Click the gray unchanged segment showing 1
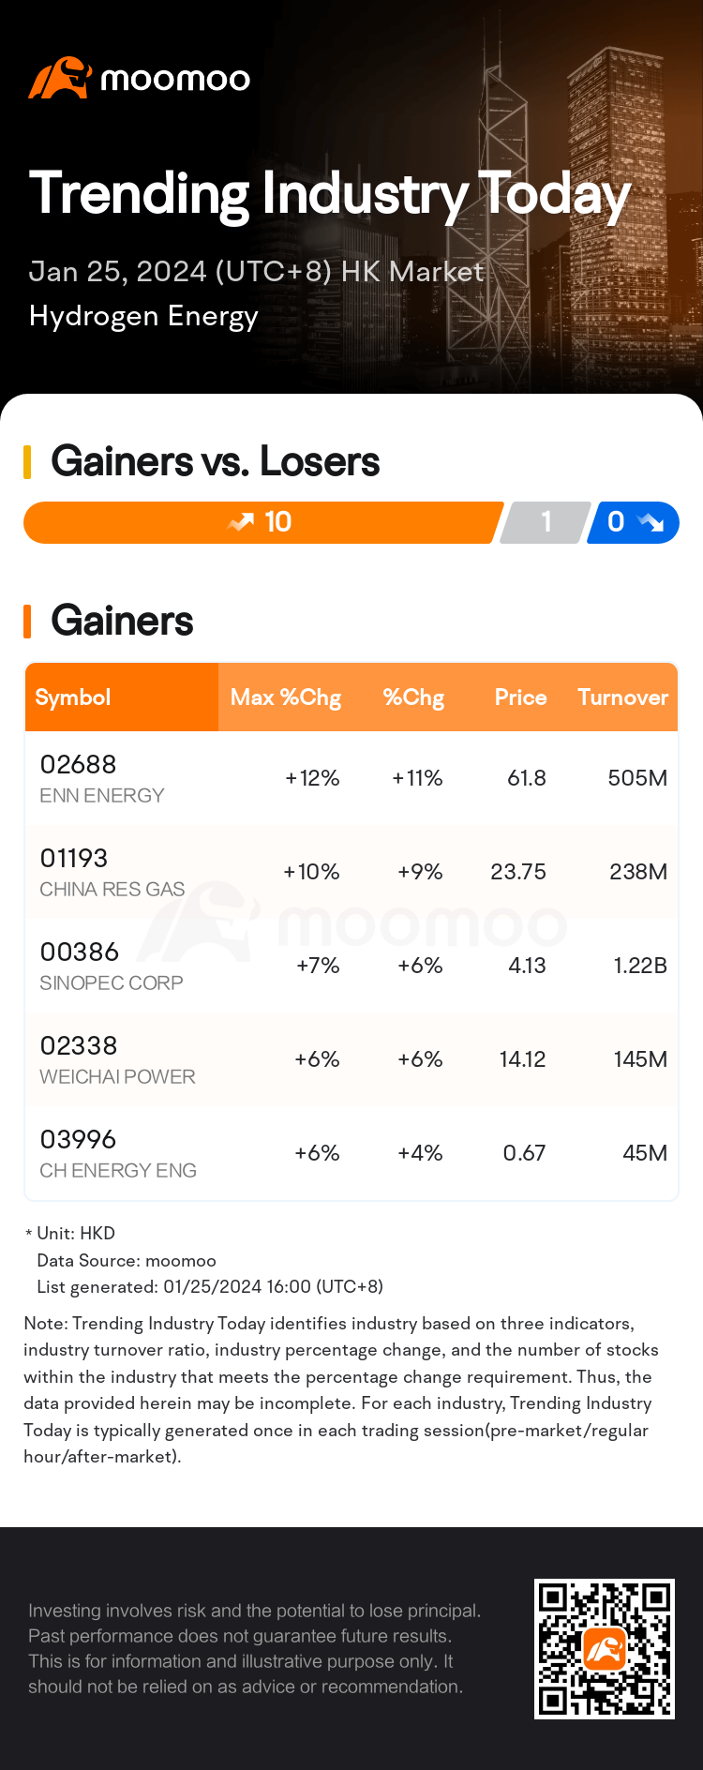703x1770 pixels. point(546,522)
